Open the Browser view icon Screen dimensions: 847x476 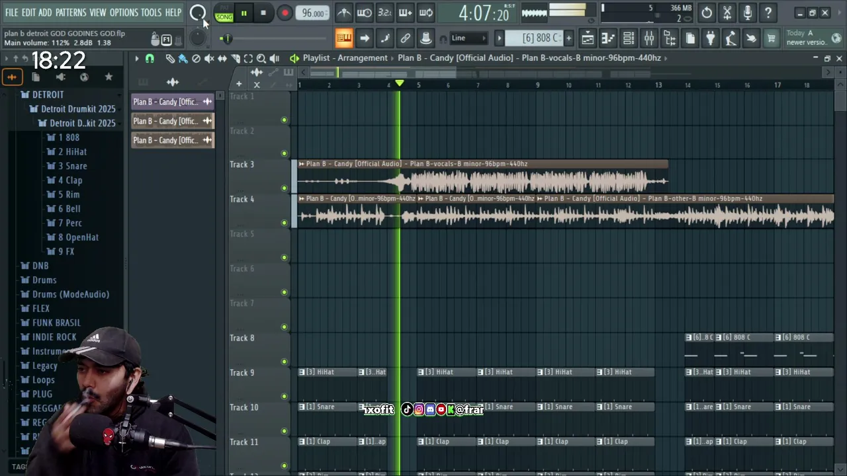[x=670, y=38]
